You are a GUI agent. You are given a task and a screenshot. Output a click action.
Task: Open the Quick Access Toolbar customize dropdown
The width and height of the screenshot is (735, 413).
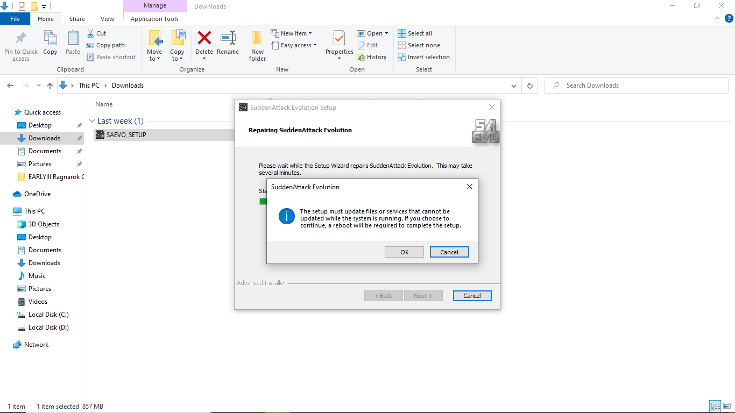(44, 7)
